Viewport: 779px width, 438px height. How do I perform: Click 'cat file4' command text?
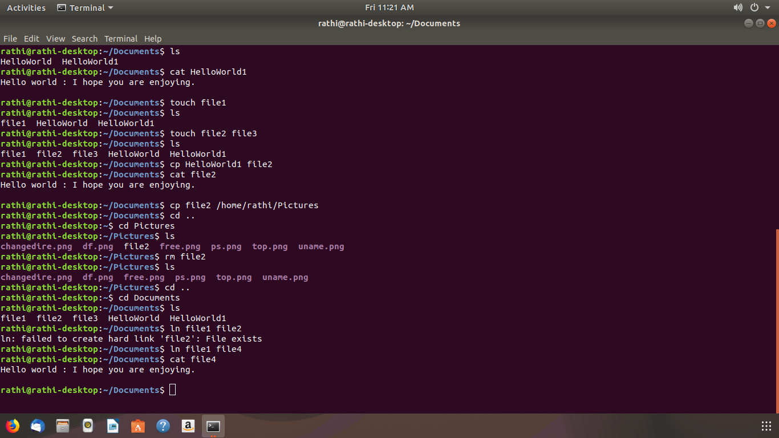193,359
